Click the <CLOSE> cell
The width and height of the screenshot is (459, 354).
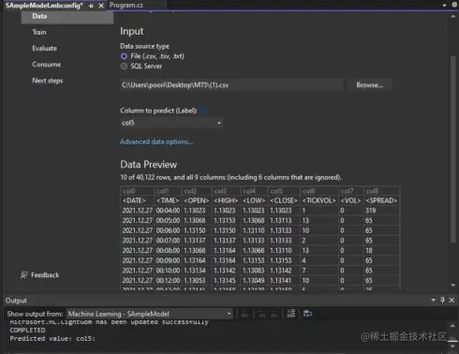[284, 200]
